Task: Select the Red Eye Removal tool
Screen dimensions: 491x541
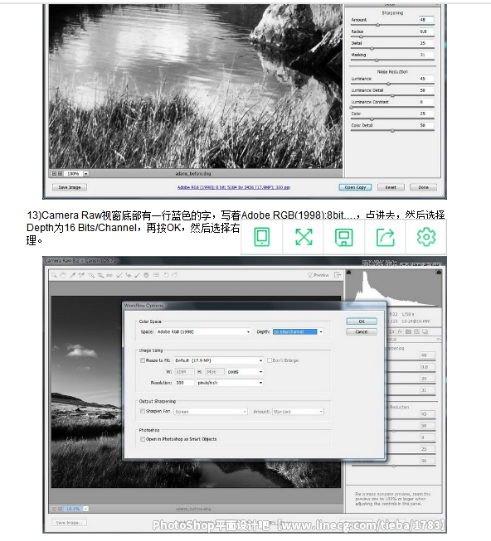Action: point(128,275)
